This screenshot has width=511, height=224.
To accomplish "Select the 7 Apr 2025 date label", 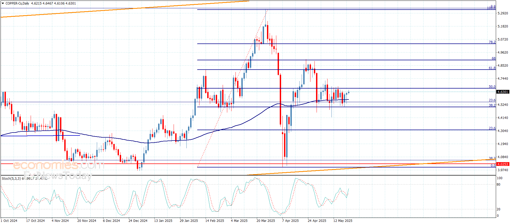I will coord(290,221).
